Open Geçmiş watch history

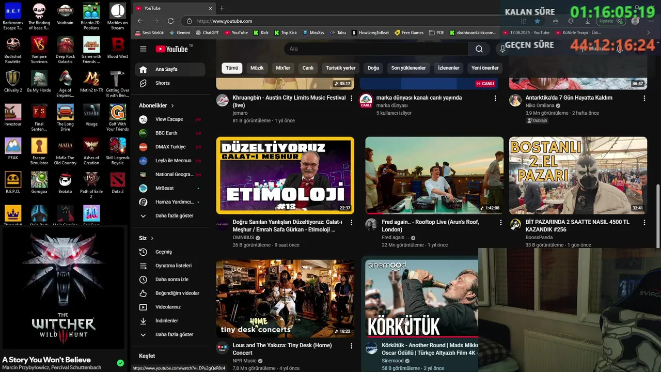[x=170, y=252]
